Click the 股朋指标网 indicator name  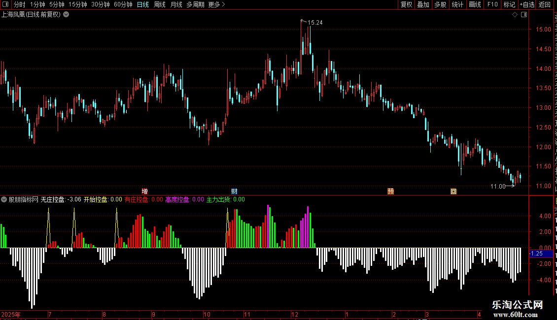(24, 199)
